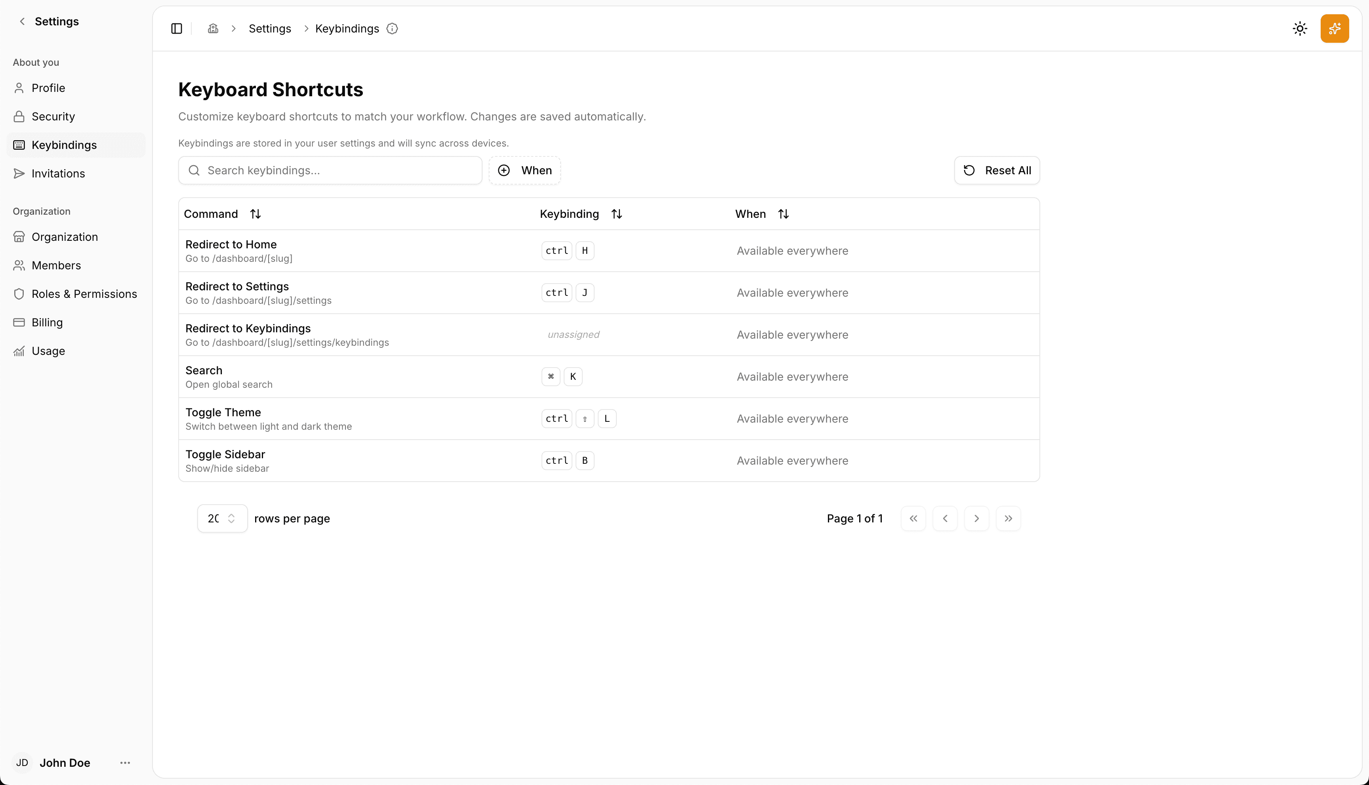
Task: View info icon next to Keybindings breadcrumb
Action: (392, 29)
